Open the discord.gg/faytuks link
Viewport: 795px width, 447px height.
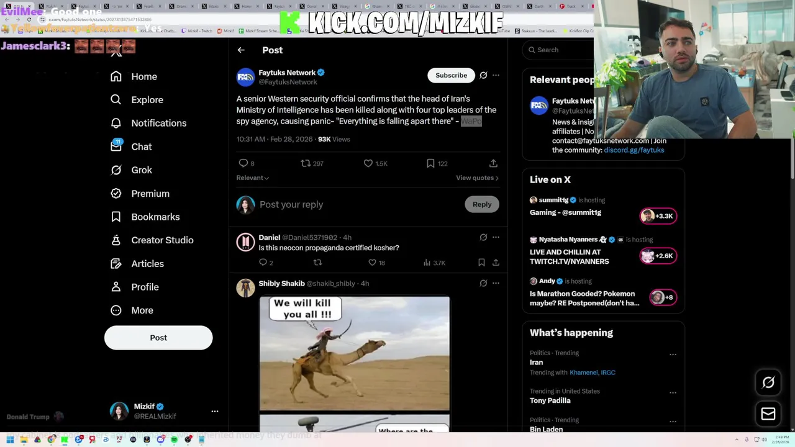click(x=634, y=150)
